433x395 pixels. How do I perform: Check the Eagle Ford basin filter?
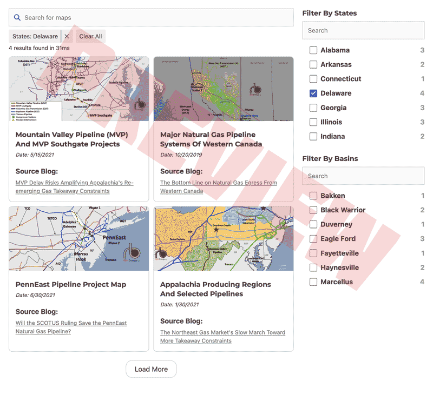coord(313,239)
